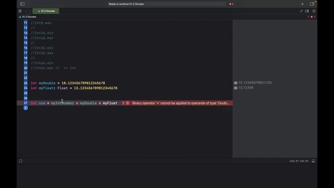The height and width of the screenshot is (188, 334).
Task: Click myFloat at end of line 27
Action: point(110,103)
